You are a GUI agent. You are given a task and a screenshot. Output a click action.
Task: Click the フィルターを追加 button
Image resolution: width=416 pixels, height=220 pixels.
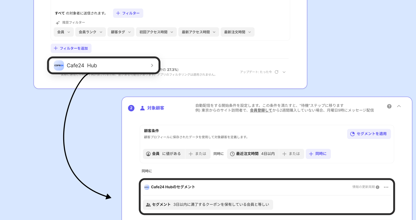click(71, 48)
